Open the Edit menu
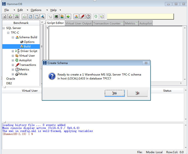This screenshot has width=188, height=154. coord(20,10)
